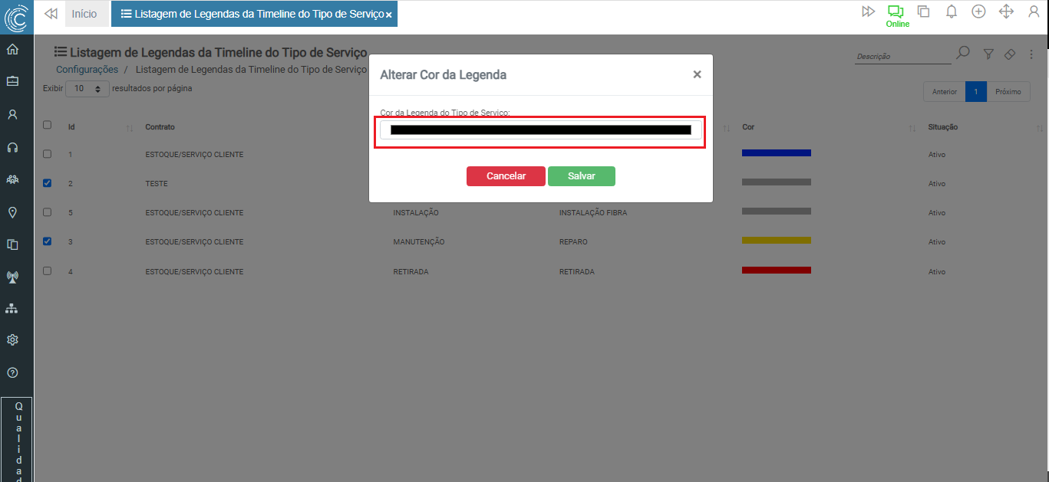Sort the table by the Cor column
The height and width of the screenshot is (482, 1049).
(912, 127)
